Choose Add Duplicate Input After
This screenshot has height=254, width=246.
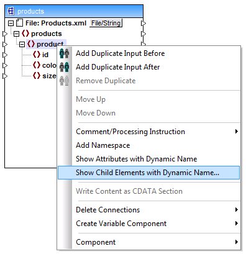(149, 67)
